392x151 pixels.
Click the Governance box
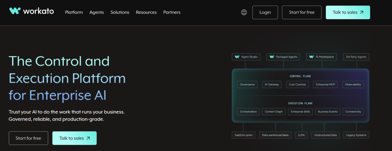point(247,84)
